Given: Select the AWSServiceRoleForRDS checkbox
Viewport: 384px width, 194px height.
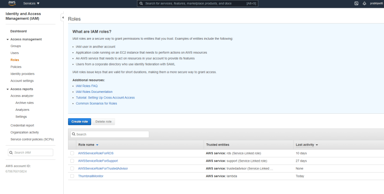Looking at the screenshot, I should coord(72,153).
